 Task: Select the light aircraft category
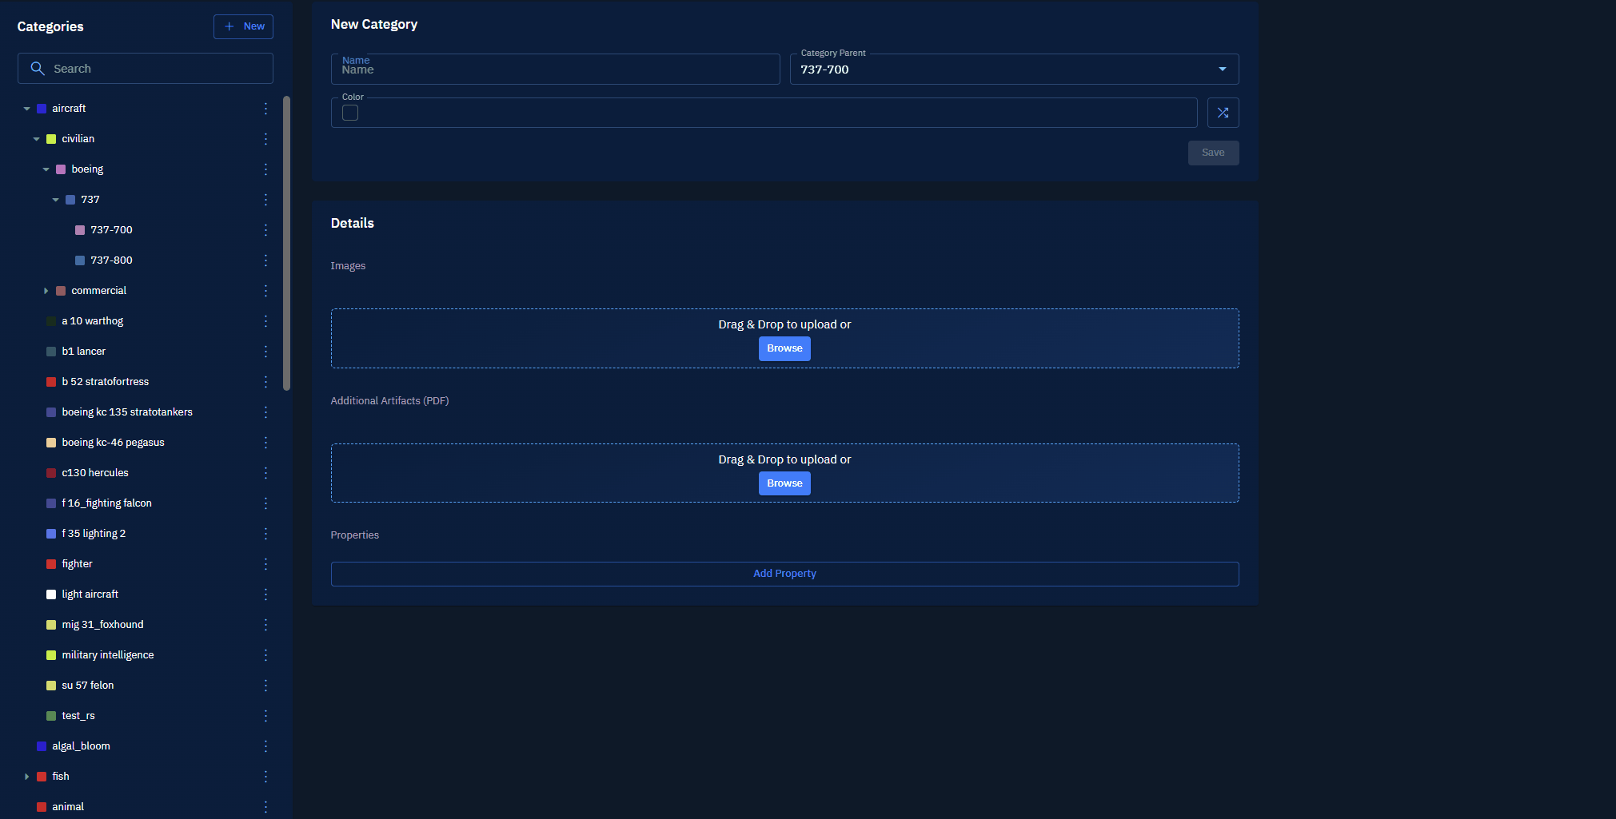point(90,594)
